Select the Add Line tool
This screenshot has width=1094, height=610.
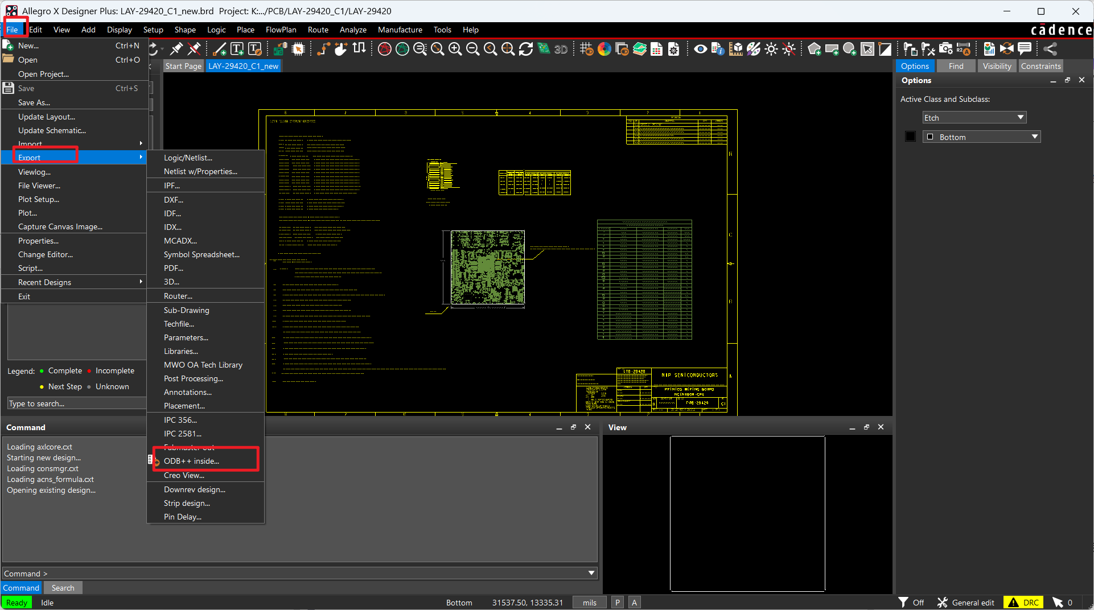(x=220, y=49)
